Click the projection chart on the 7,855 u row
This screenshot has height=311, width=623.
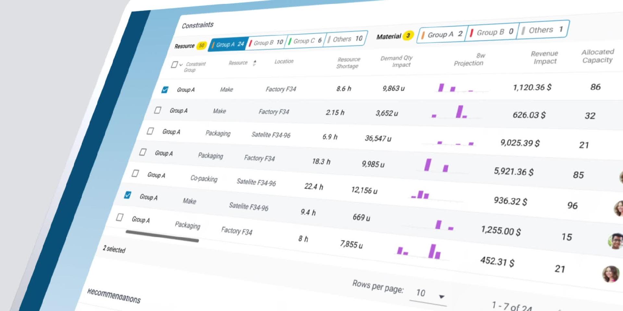tap(422, 251)
